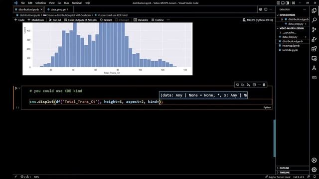Run cell by line icon in cell toolbar
The height and width of the screenshot is (179, 319).
[x=237, y=85]
